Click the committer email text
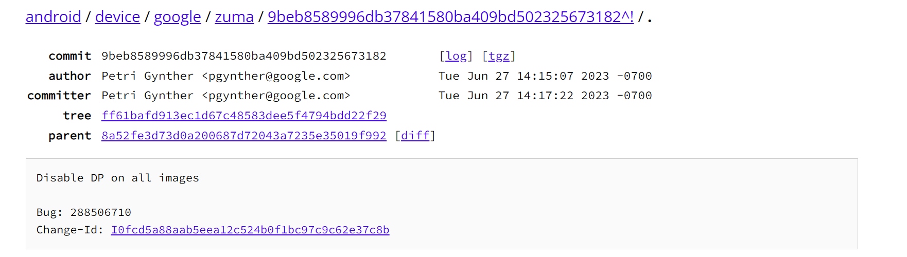 (276, 96)
